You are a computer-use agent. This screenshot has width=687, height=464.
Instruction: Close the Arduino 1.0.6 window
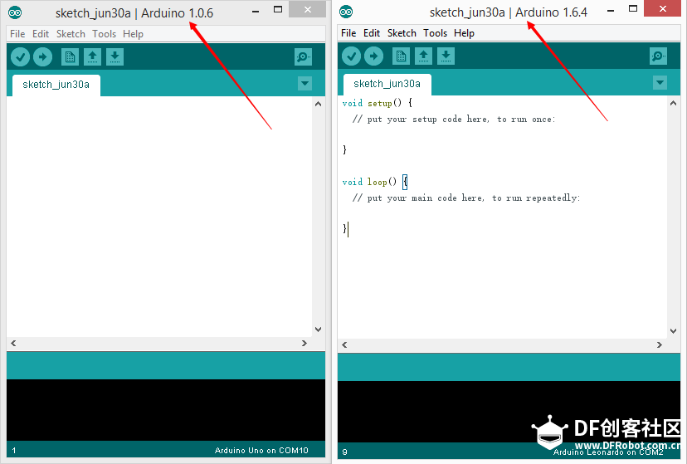click(308, 10)
